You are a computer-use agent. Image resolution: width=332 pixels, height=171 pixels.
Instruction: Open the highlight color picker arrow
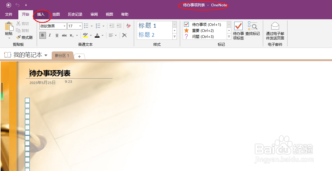pos(91,36)
